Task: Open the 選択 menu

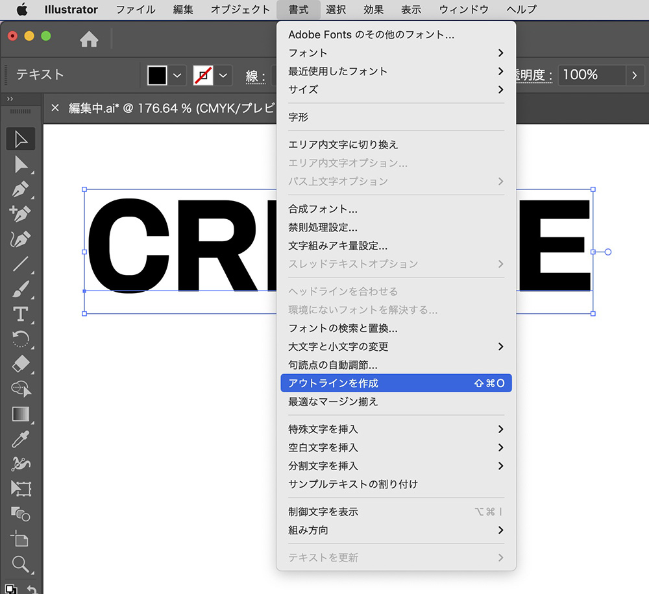Action: (x=336, y=10)
